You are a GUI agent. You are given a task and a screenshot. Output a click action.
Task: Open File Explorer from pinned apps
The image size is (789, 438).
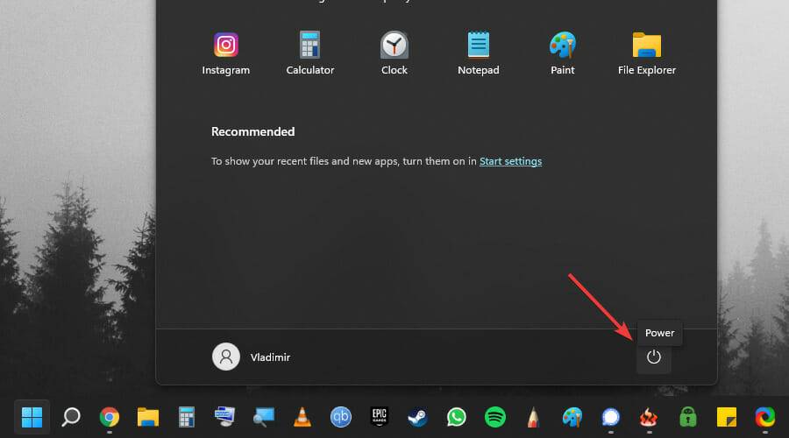647,53
